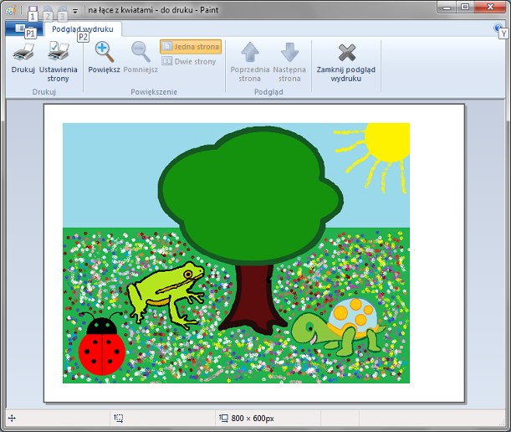Click the selection size icon in status bar
511x432 pixels.
point(118,419)
